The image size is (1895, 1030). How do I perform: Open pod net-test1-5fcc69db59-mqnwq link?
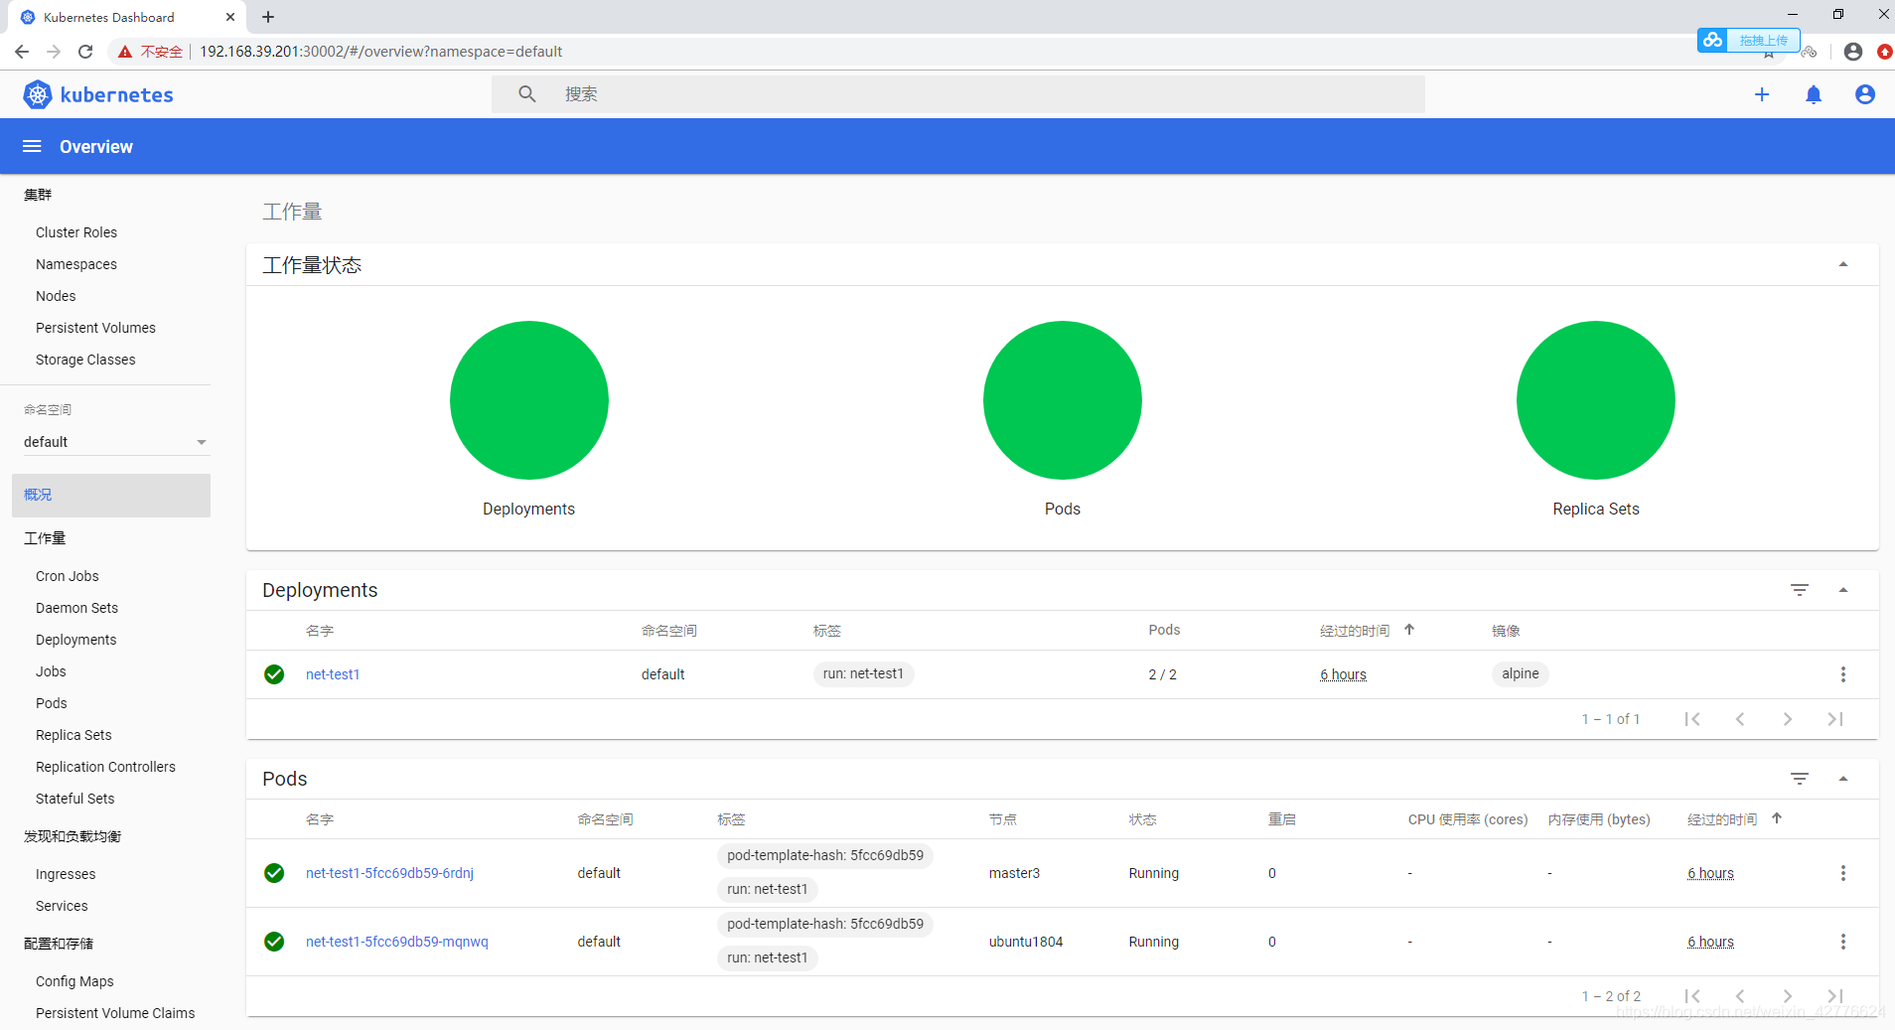tap(397, 942)
